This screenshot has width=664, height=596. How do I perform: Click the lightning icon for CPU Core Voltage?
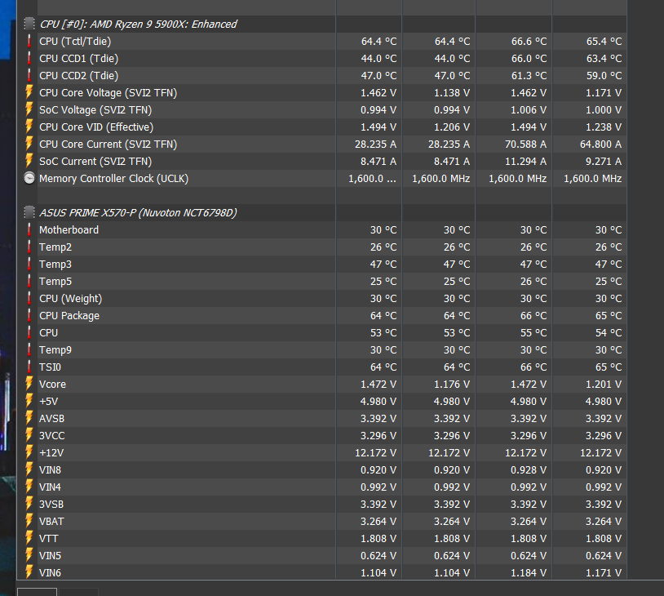tap(29, 92)
